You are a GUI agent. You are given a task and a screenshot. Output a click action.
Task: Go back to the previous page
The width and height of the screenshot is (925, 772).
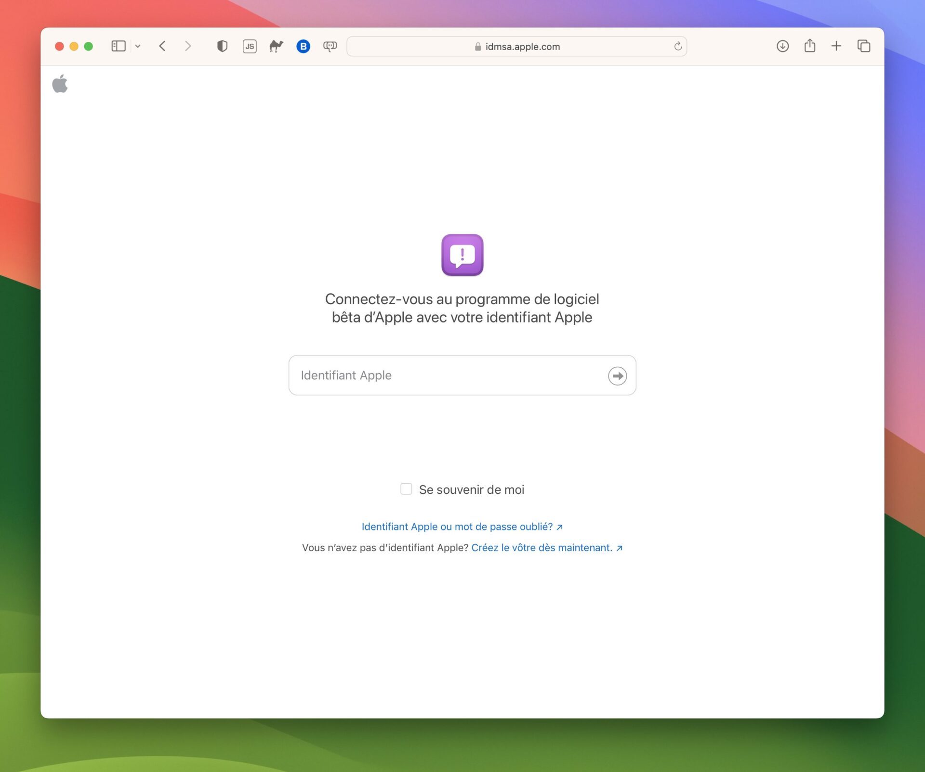click(x=162, y=46)
